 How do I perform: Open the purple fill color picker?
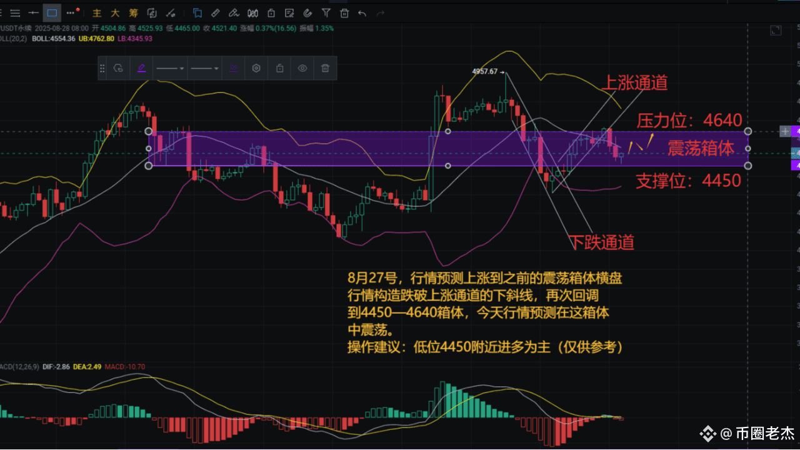(x=233, y=68)
